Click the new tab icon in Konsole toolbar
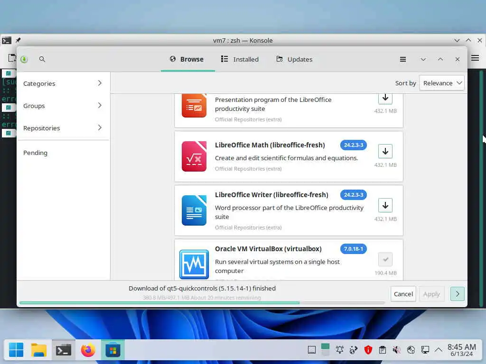The image size is (486, 364). [x=12, y=58]
